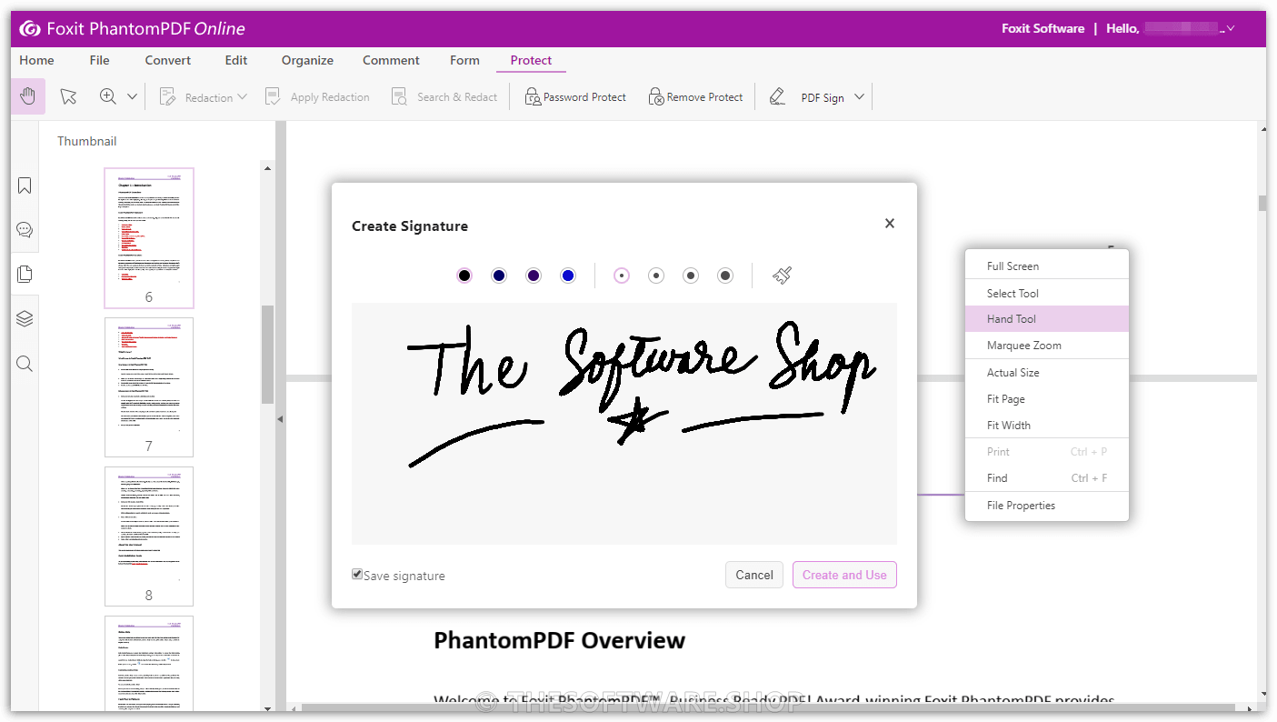Open the File tab

tap(100, 60)
